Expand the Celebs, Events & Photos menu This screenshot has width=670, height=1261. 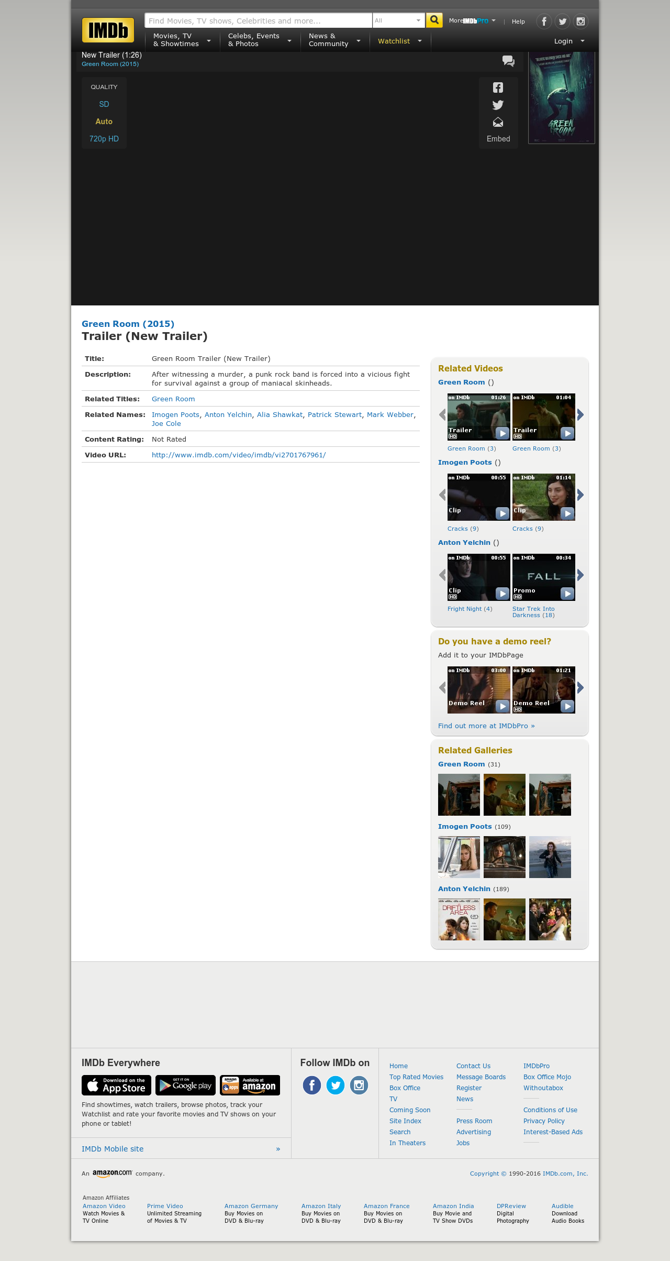coord(260,40)
